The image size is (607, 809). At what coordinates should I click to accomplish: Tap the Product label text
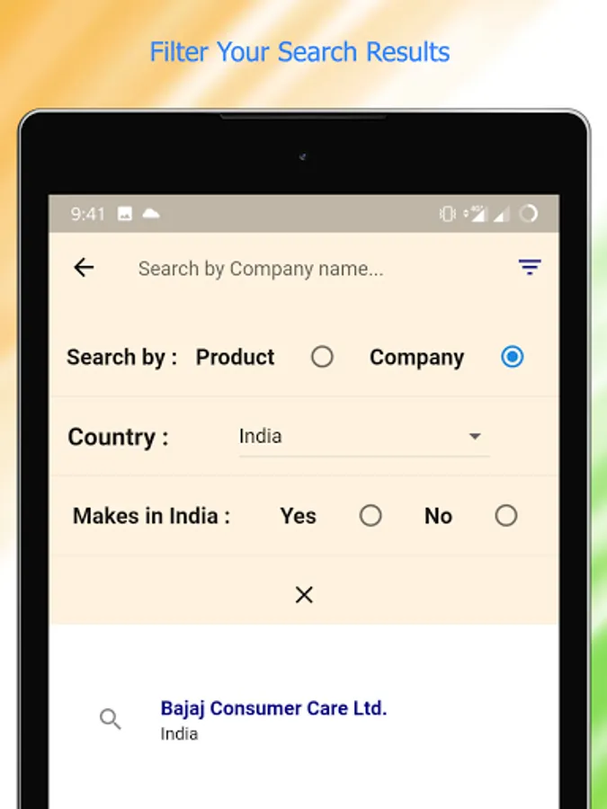pyautogui.click(x=236, y=357)
